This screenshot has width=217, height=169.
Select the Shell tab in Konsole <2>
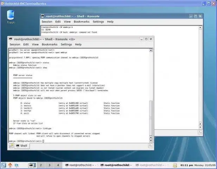[22, 146]
